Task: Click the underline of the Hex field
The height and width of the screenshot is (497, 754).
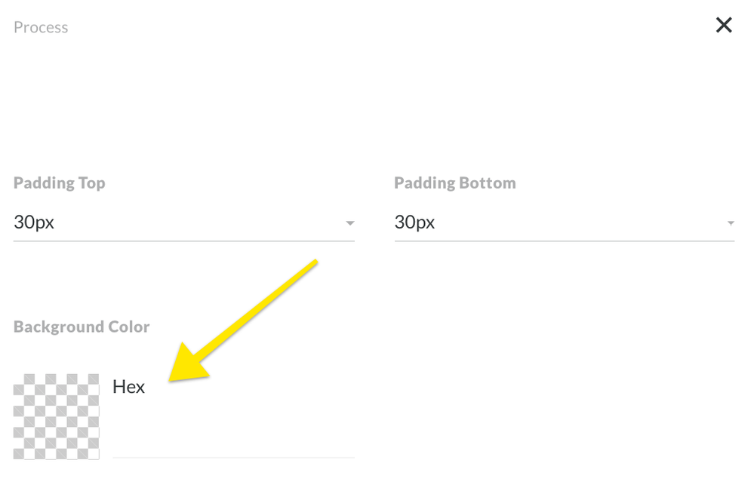Action: point(232,457)
